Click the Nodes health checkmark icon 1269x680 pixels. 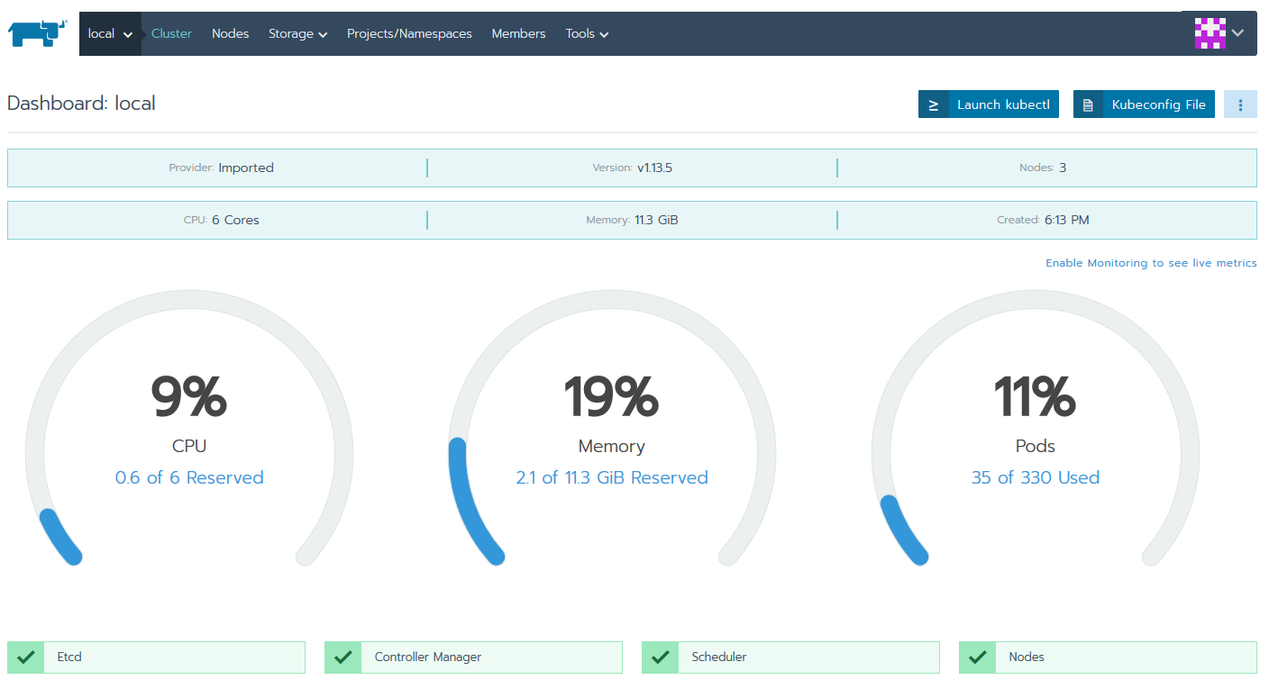point(977,657)
